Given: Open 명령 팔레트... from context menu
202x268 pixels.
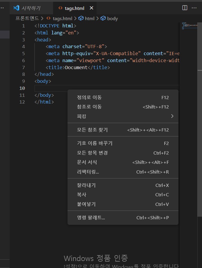Looking at the screenshot, I should click(123, 218).
